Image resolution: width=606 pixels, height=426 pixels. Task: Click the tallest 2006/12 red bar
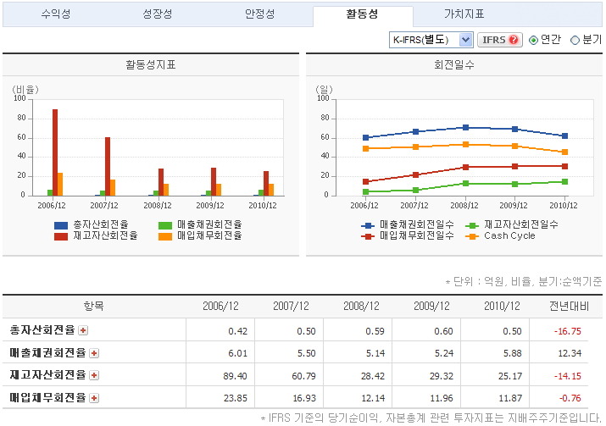55,152
